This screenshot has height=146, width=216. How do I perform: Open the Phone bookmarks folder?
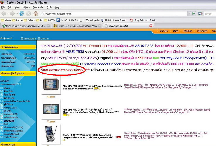17,20
